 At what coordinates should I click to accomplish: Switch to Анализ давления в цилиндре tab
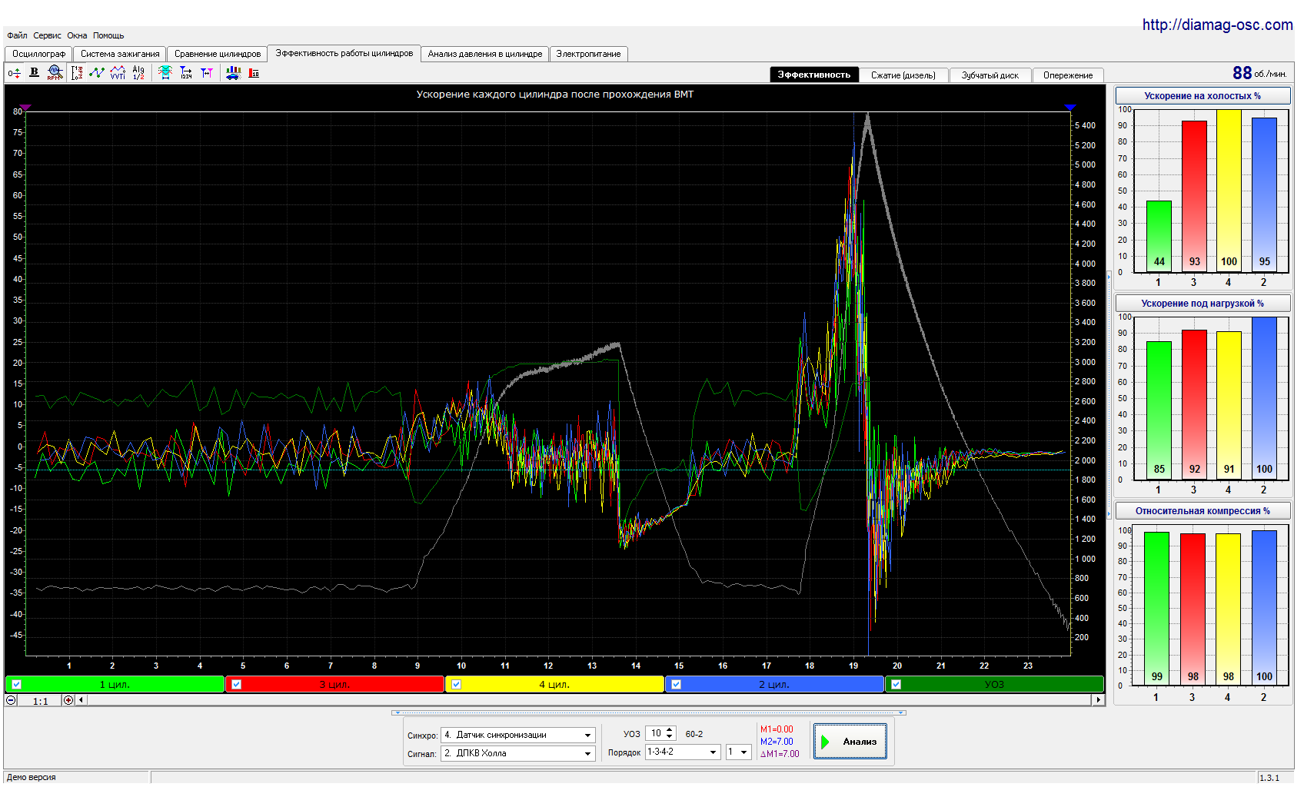point(485,54)
